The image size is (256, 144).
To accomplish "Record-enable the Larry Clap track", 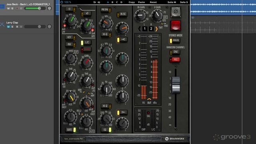I will pos(17,27).
